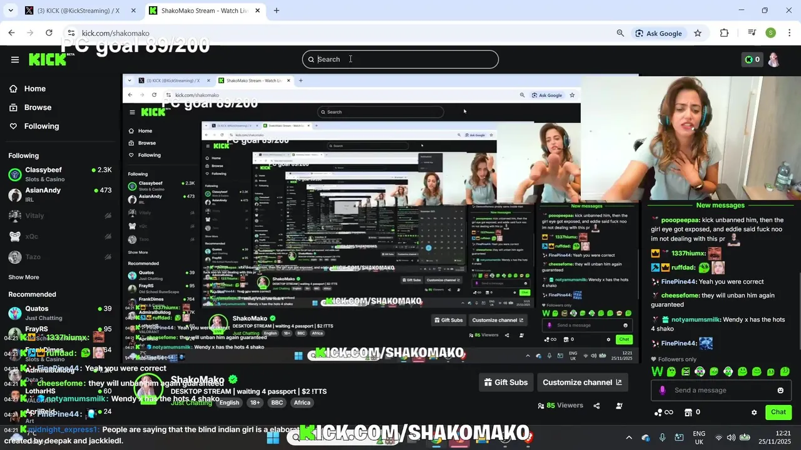The image size is (801, 450).
Task: Select the 18+ tag
Action: point(255,403)
